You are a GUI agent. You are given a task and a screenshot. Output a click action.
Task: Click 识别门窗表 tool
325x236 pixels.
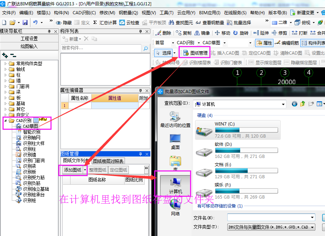point(228,62)
